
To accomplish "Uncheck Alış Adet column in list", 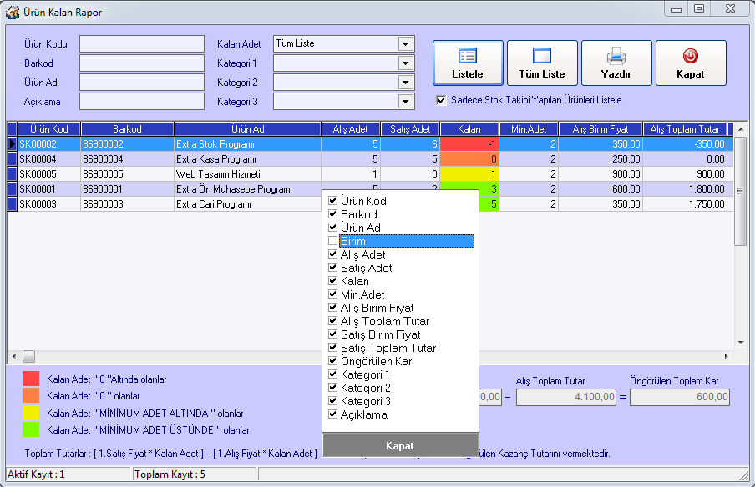I will pyautogui.click(x=332, y=254).
